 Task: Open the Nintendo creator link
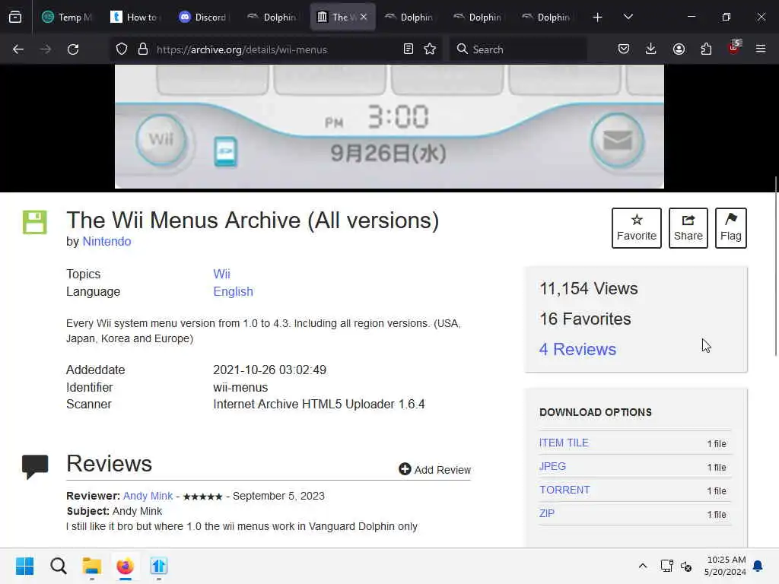click(107, 241)
